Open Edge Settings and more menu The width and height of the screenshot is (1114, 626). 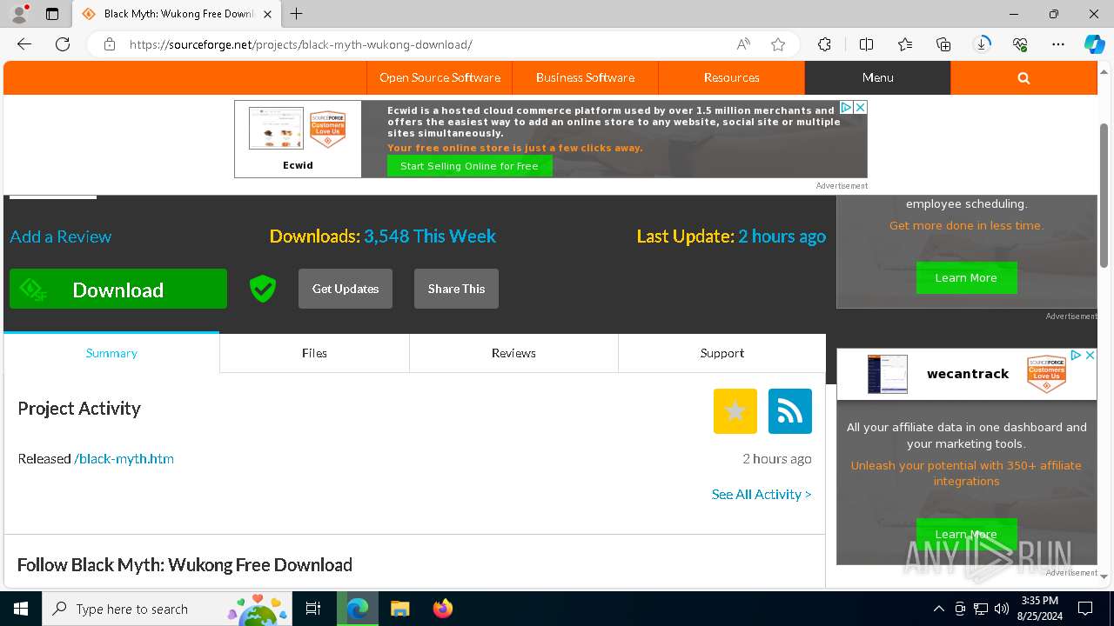[x=1058, y=44]
